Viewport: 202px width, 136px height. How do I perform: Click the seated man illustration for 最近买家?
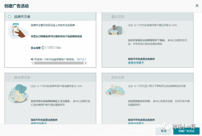(x=115, y=30)
